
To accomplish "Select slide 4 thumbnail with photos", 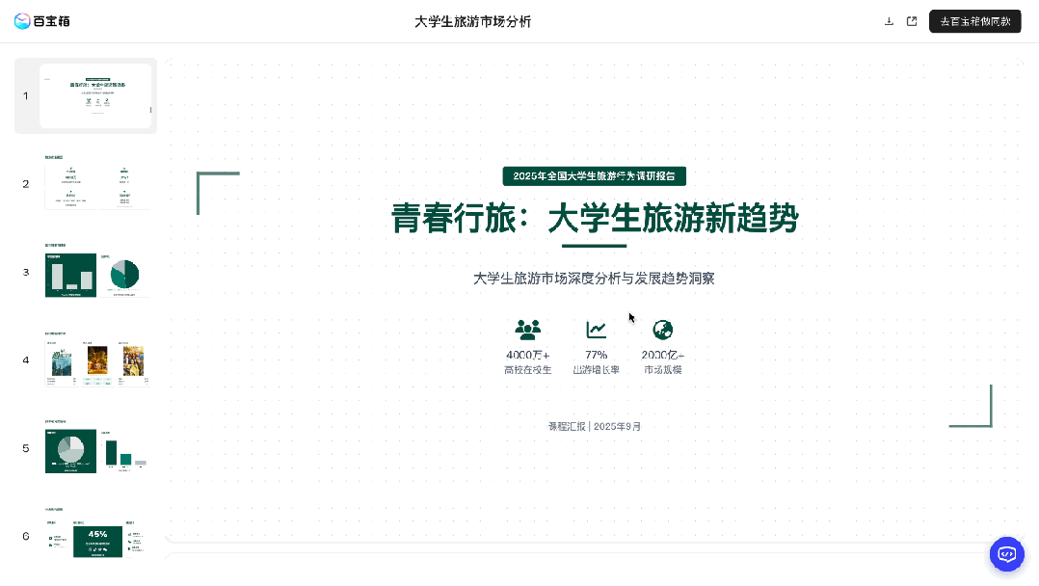I will pos(96,360).
